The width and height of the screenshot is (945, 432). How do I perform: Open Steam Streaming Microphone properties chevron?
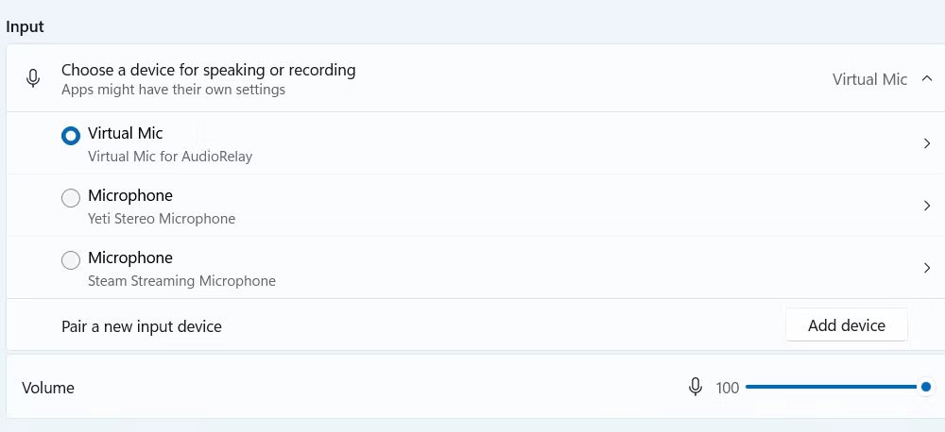(926, 268)
